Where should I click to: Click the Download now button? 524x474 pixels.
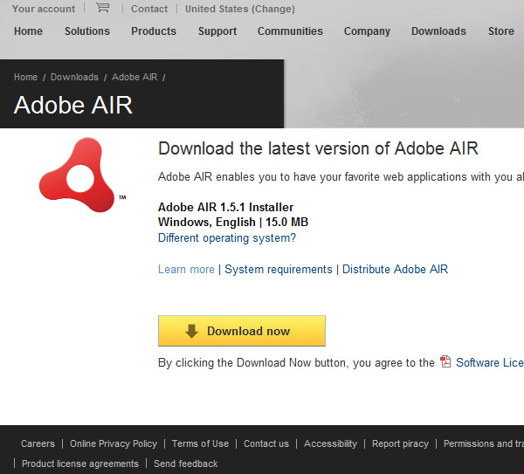click(x=242, y=331)
